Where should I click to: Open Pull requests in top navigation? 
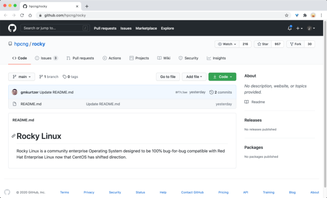tap(105, 29)
